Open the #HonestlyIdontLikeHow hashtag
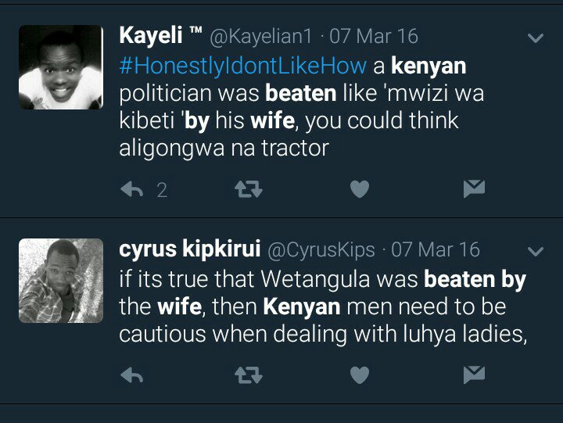563x423 pixels. tap(242, 66)
